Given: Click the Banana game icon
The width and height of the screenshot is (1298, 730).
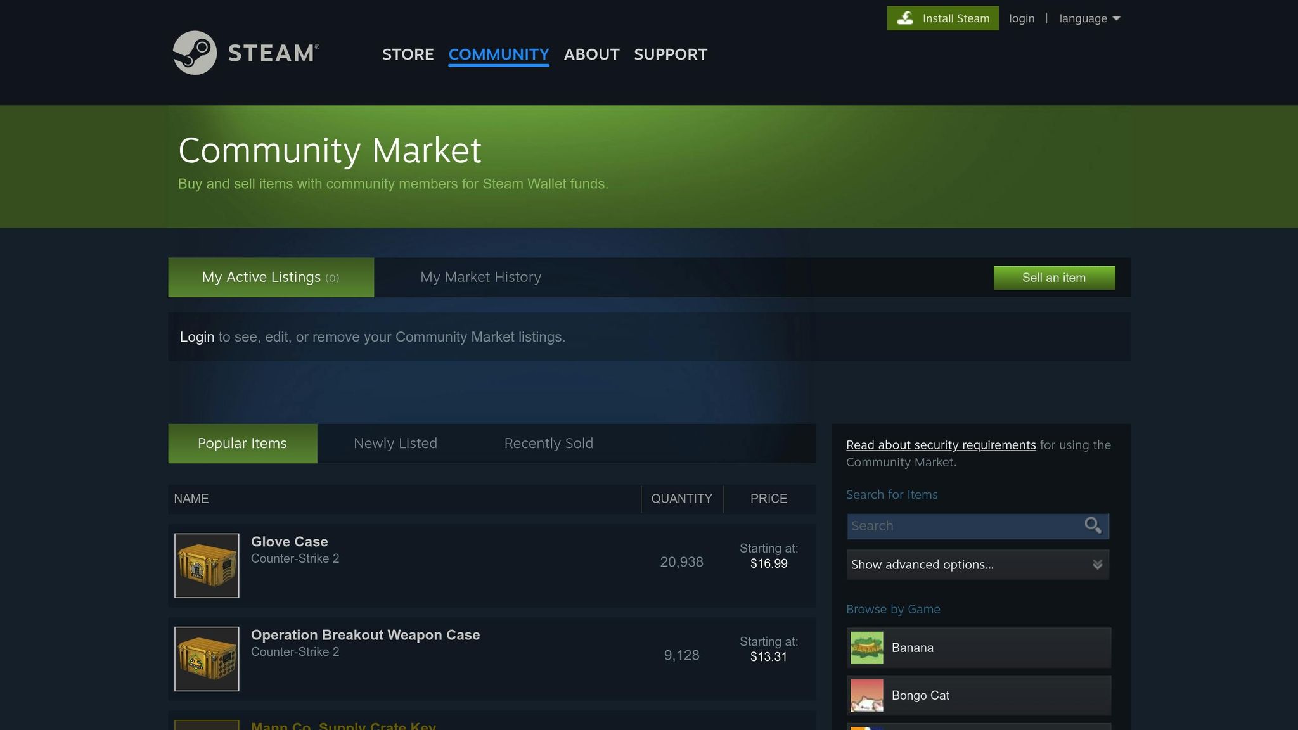Looking at the screenshot, I should click(x=866, y=648).
